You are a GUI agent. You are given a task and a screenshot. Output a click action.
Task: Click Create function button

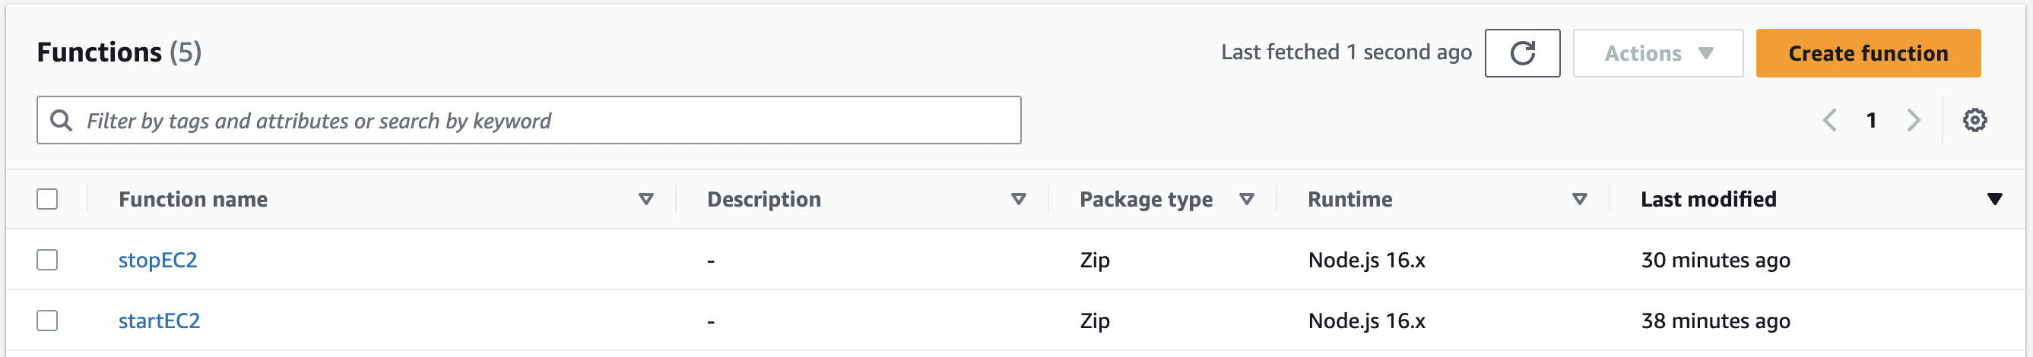pyautogui.click(x=1867, y=53)
